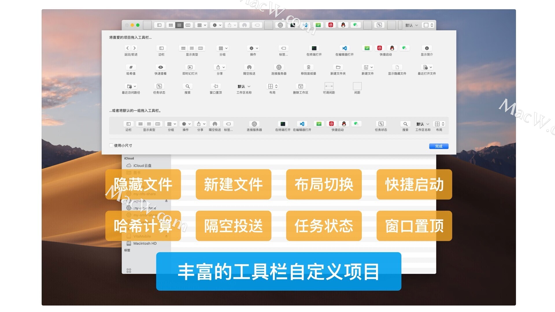Select the 搜索 magnifier icon in third row
This screenshot has height=312, width=555.
coord(188,86)
